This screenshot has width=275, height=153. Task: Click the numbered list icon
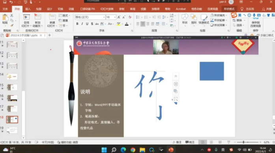146,17
